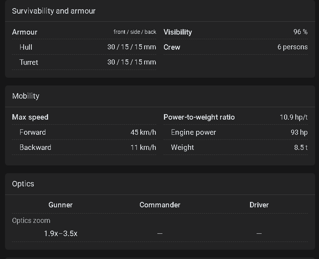319x259 pixels.
Task: Select the Hull armour value row
Action: pyautogui.click(x=84, y=47)
